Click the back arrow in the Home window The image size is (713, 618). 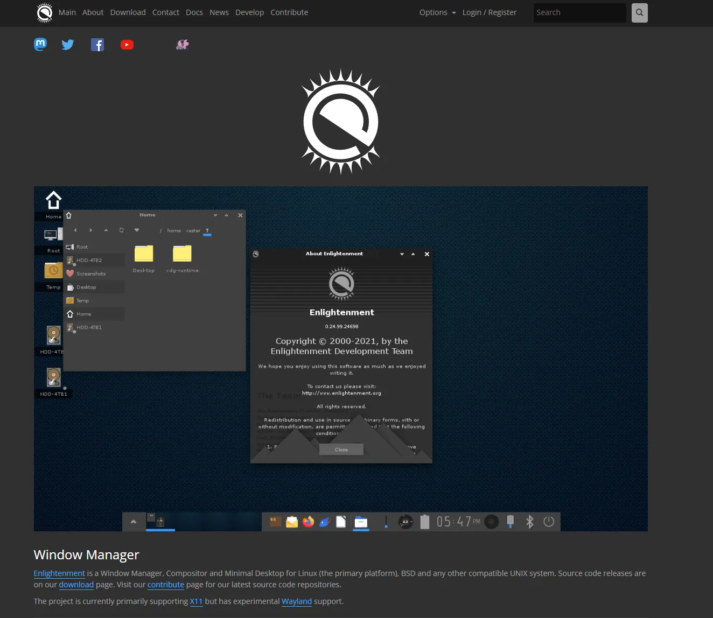[x=75, y=230]
